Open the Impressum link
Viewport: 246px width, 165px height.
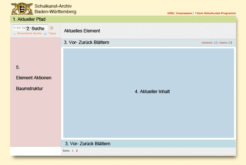click(x=184, y=13)
